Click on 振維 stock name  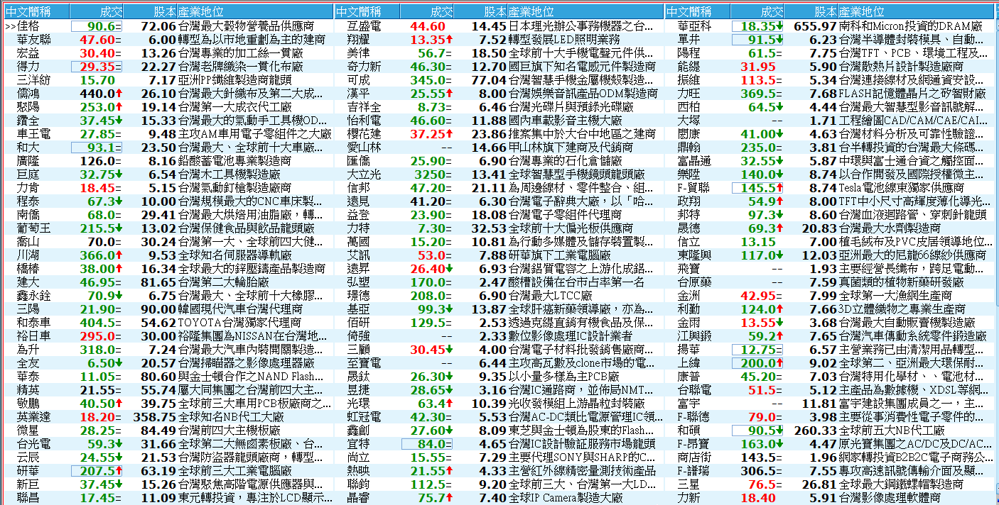pos(690,79)
